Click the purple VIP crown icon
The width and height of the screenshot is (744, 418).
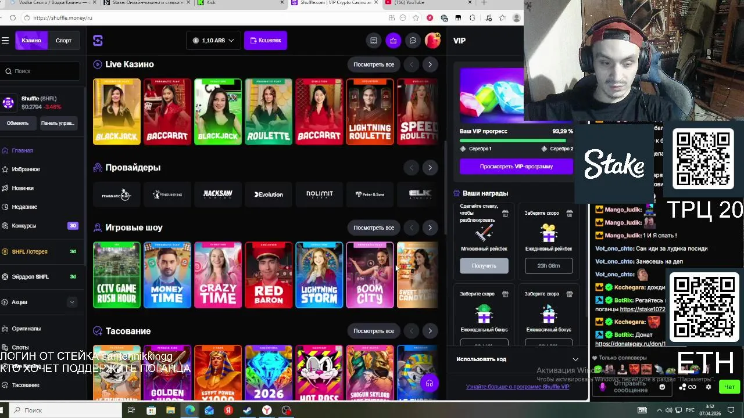394,40
